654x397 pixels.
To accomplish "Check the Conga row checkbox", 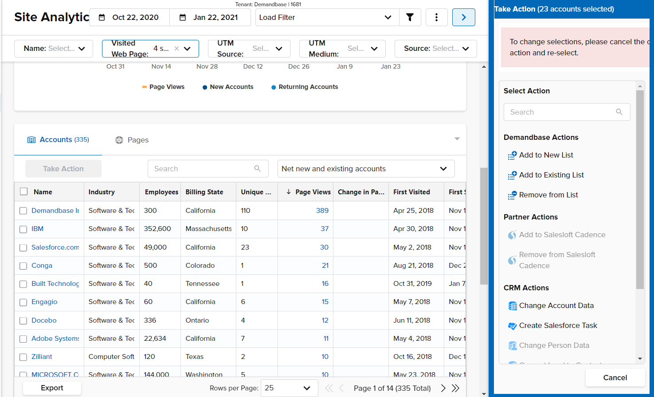I will tap(23, 266).
